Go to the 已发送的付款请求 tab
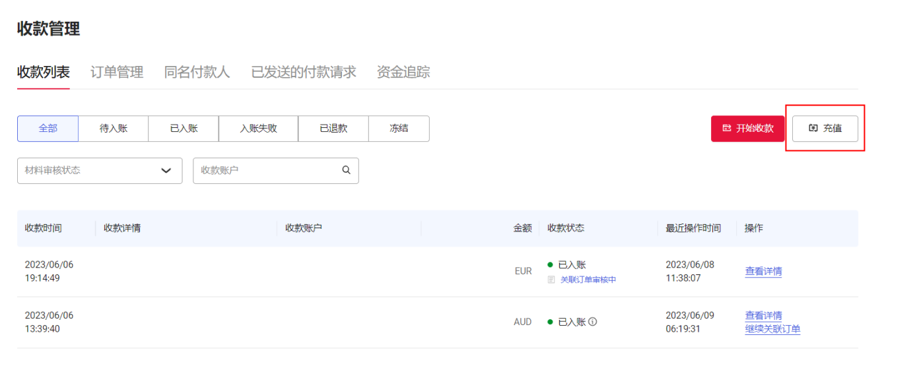Screen dimensions: 913x366 [x=304, y=73]
